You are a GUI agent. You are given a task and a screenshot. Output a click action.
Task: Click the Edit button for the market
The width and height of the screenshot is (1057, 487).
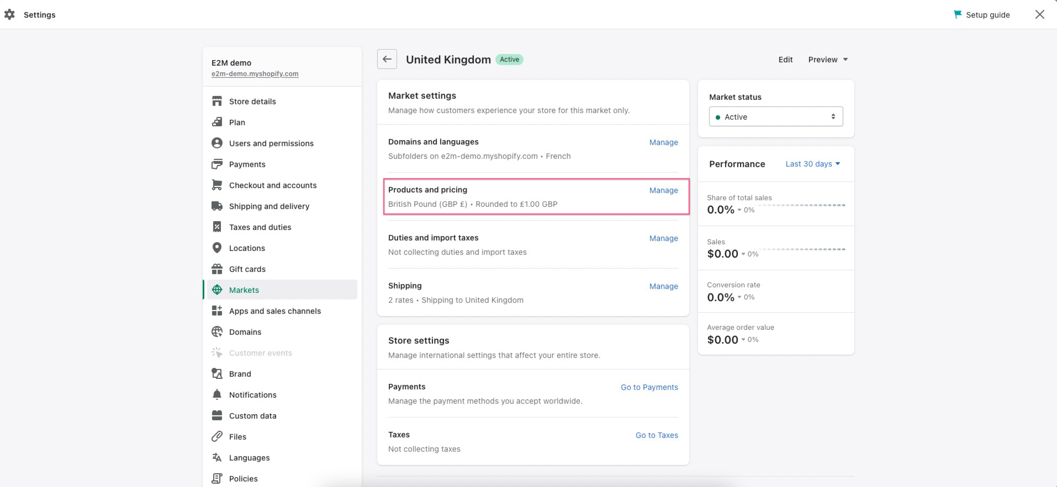(x=785, y=60)
